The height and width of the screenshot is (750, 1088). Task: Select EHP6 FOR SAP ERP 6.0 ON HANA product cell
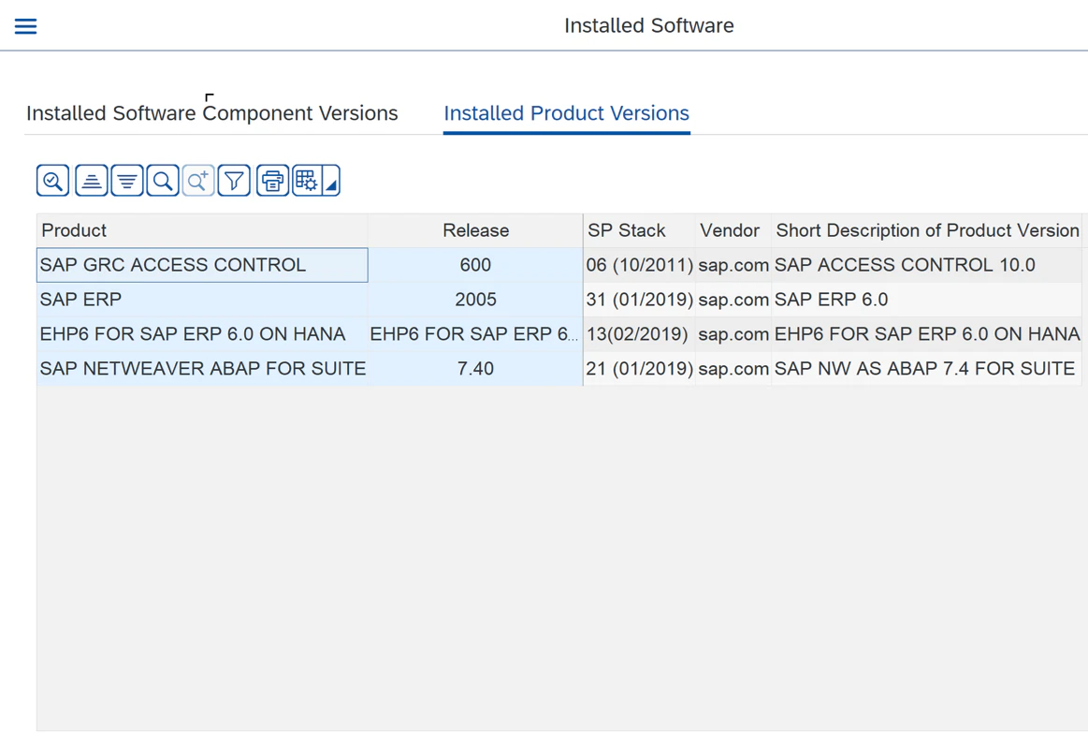point(202,334)
